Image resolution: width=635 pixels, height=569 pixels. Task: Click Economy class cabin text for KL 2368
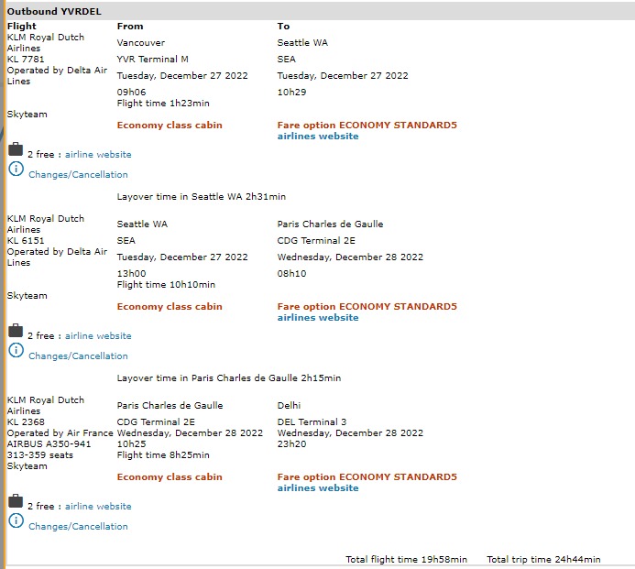[x=170, y=477]
